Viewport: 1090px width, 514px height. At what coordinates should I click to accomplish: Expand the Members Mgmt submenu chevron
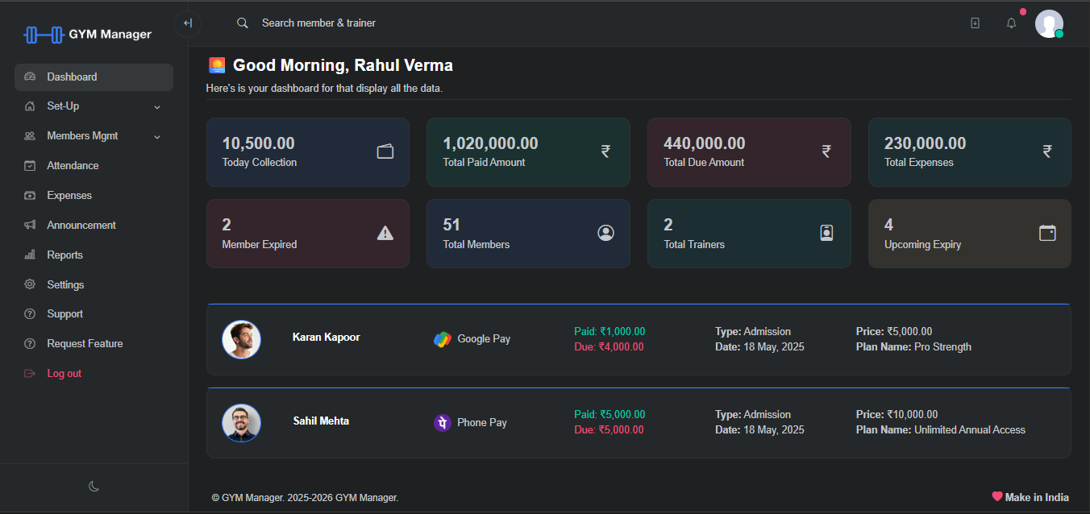click(157, 137)
